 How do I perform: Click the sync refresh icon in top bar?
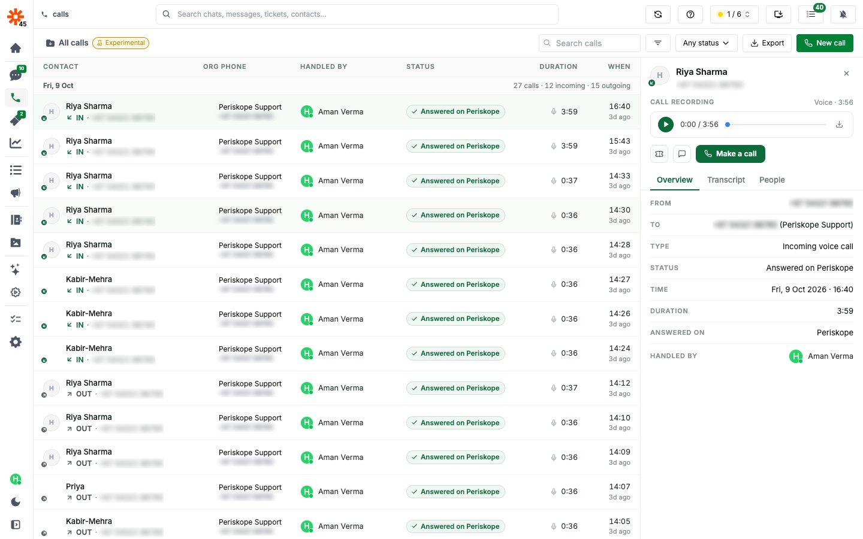coord(658,14)
